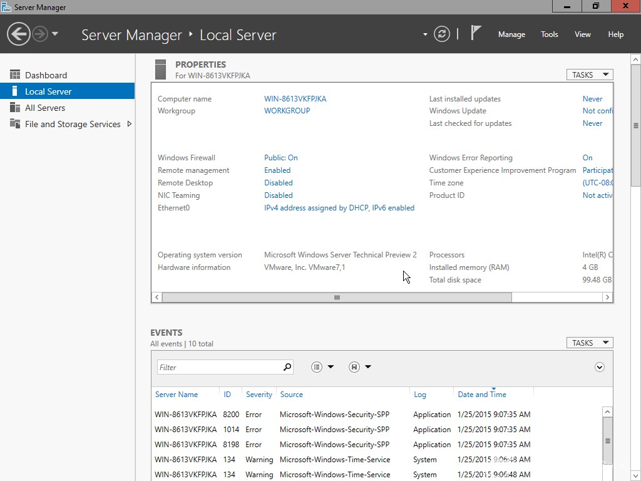
Task: Click Windows Error Reporting On link
Action: 587,157
